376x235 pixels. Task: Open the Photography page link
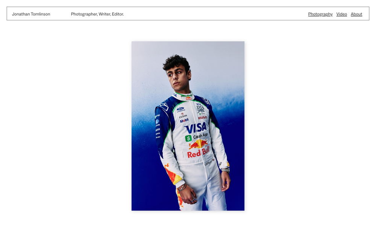[x=320, y=14]
